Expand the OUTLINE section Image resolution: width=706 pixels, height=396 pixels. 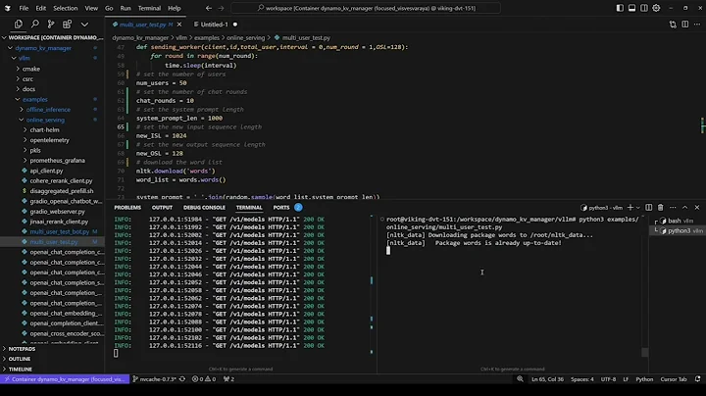pyautogui.click(x=20, y=359)
